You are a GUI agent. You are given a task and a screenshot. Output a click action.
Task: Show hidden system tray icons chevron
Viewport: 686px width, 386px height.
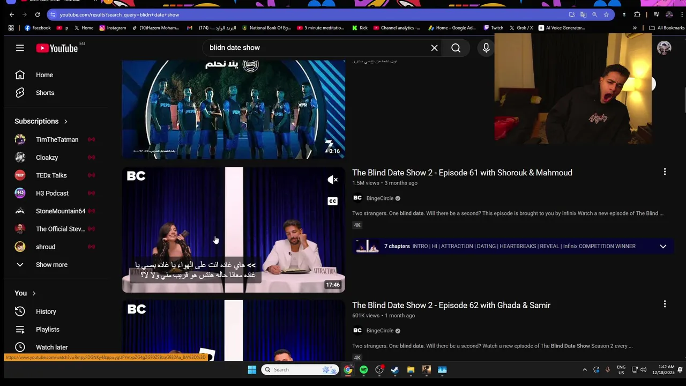585,369
